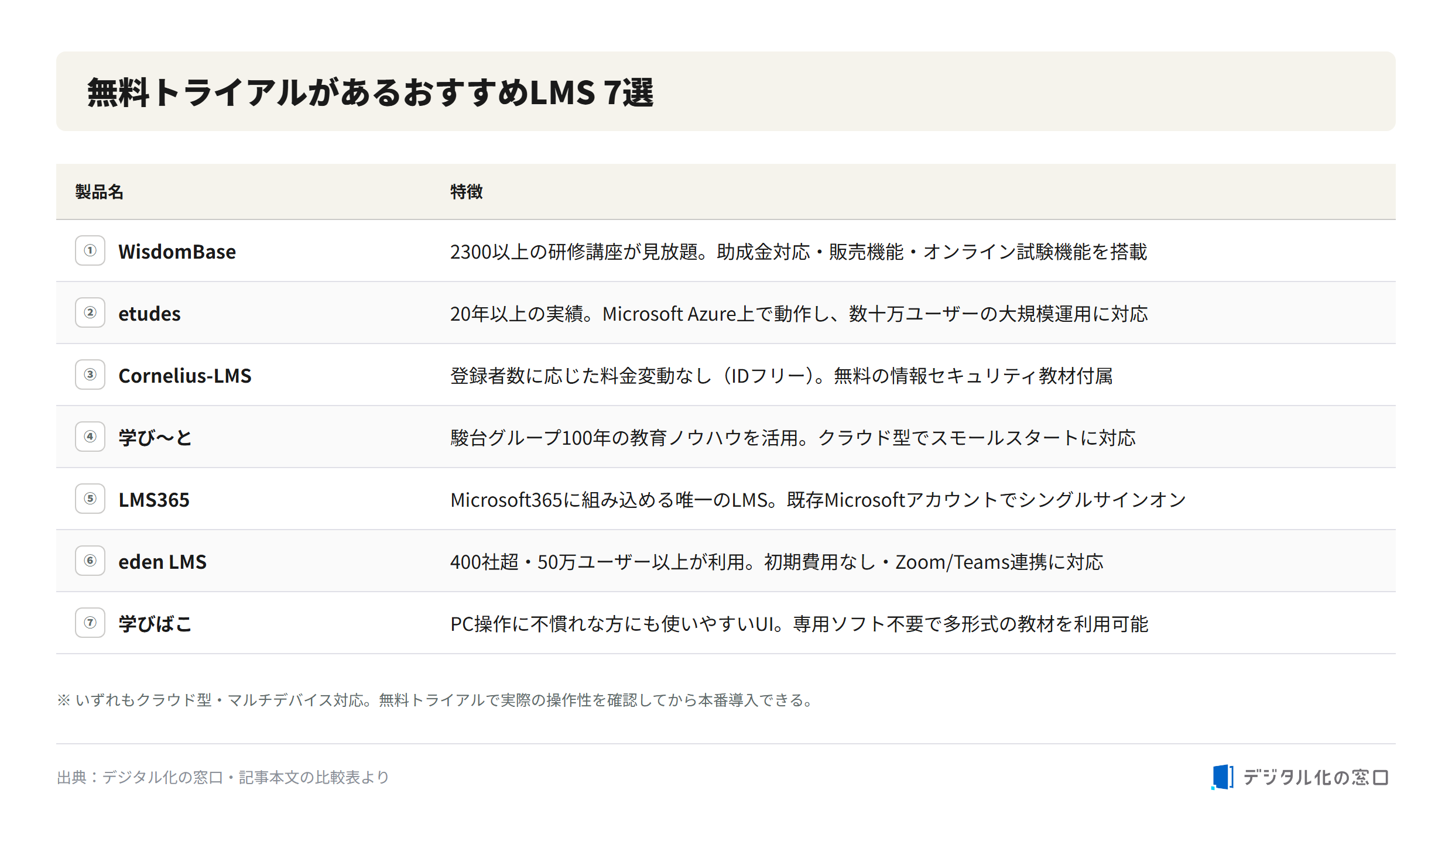Select the product name WisdomBase

[177, 252]
